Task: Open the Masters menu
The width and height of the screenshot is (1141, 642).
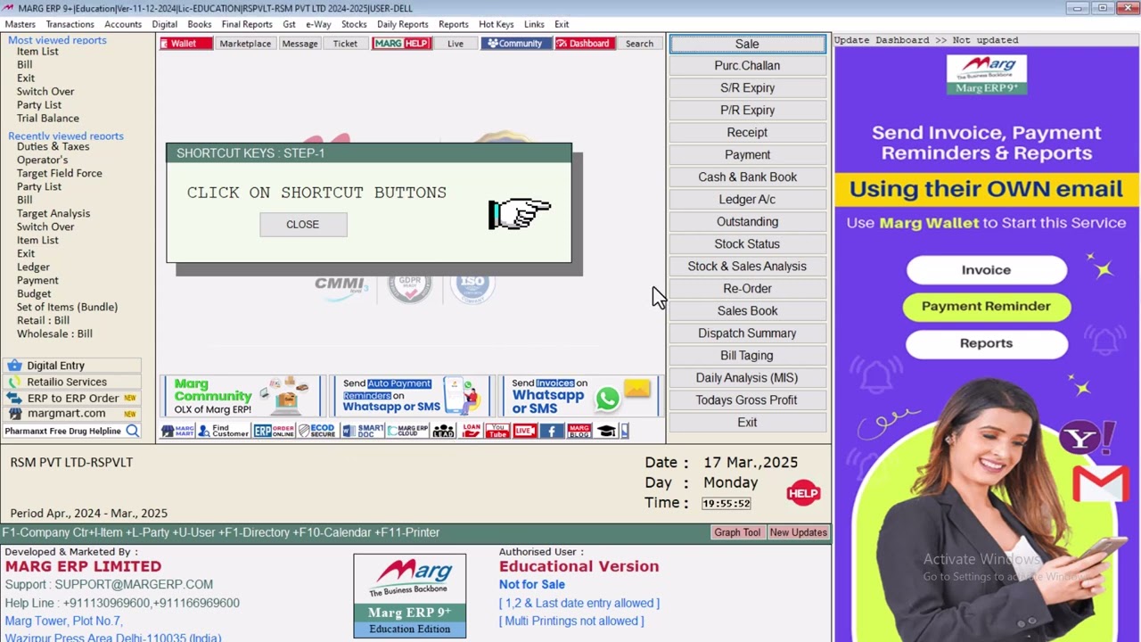Action: coord(21,24)
